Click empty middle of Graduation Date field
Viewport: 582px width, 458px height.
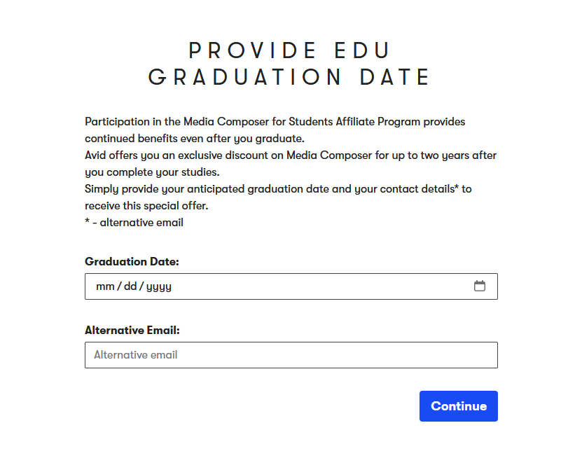[x=315, y=286]
